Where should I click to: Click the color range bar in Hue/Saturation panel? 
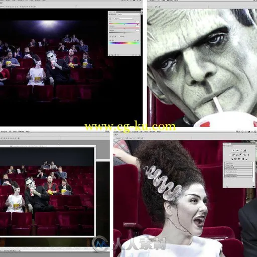pos(124,43)
